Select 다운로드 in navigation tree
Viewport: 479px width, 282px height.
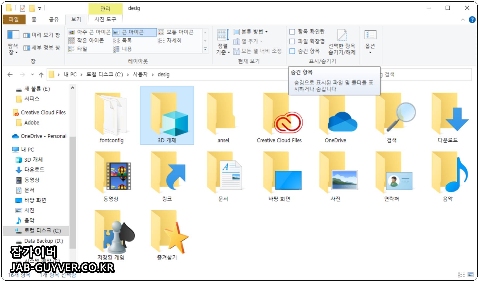[34, 170]
